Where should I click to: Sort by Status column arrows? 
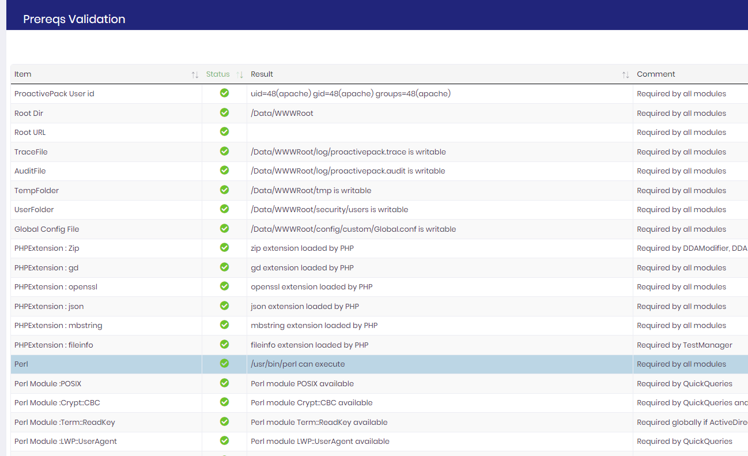[x=240, y=75]
